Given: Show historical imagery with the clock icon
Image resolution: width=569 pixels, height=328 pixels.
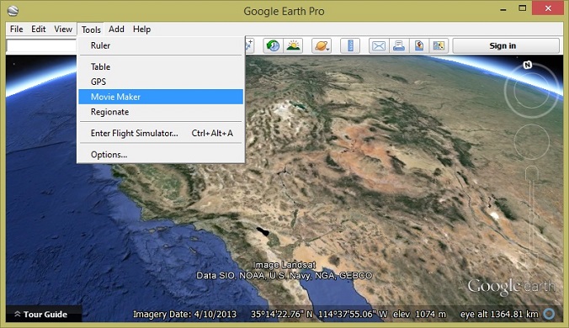Looking at the screenshot, I should pos(274,45).
